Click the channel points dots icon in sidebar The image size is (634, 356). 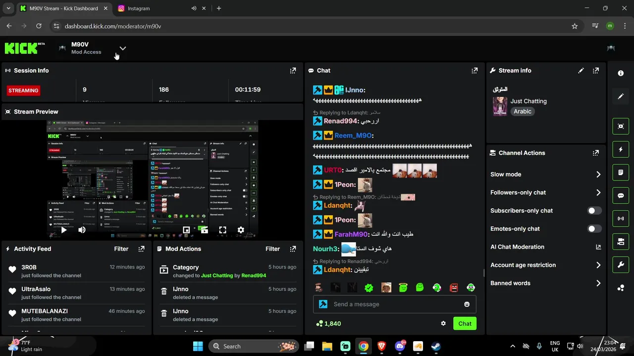[x=621, y=288]
